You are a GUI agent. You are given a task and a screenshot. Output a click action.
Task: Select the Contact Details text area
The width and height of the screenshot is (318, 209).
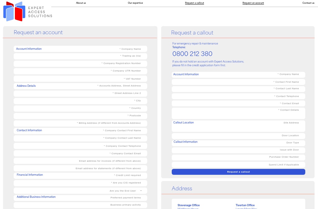(238, 113)
